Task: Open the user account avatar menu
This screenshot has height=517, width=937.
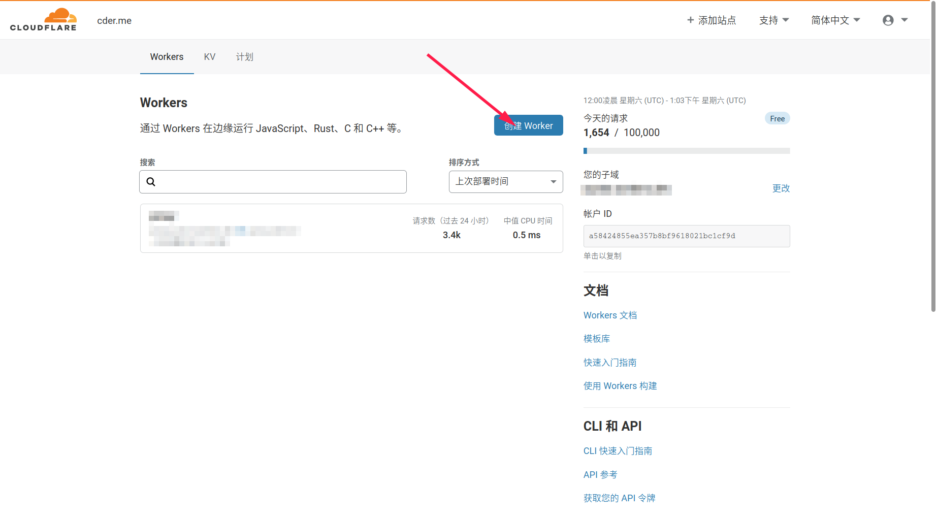Action: coord(888,20)
